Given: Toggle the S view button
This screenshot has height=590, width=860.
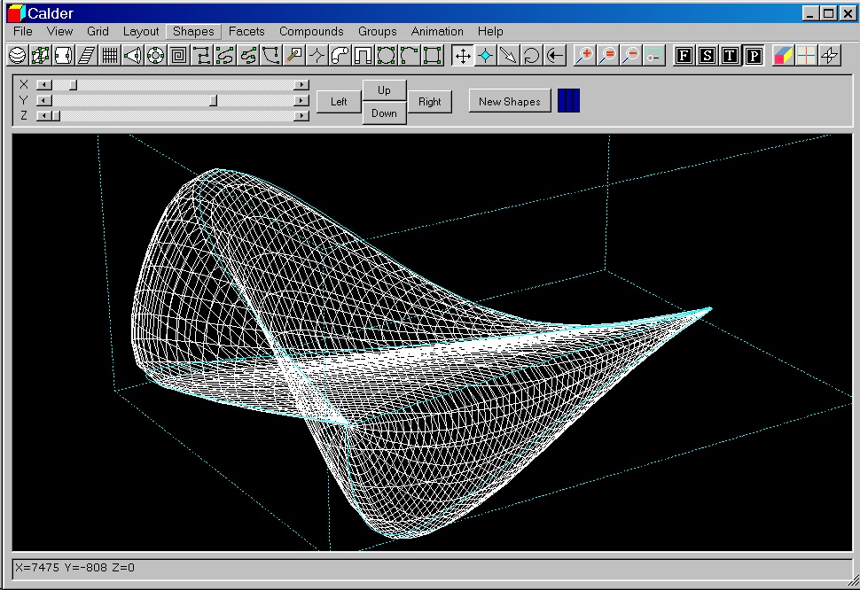Looking at the screenshot, I should pyautogui.click(x=707, y=56).
